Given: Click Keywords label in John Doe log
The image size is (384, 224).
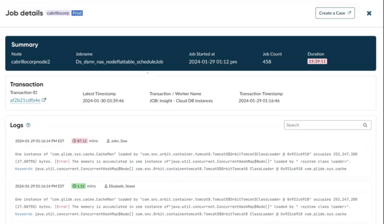Looking at the screenshot, I should coord(24,169).
